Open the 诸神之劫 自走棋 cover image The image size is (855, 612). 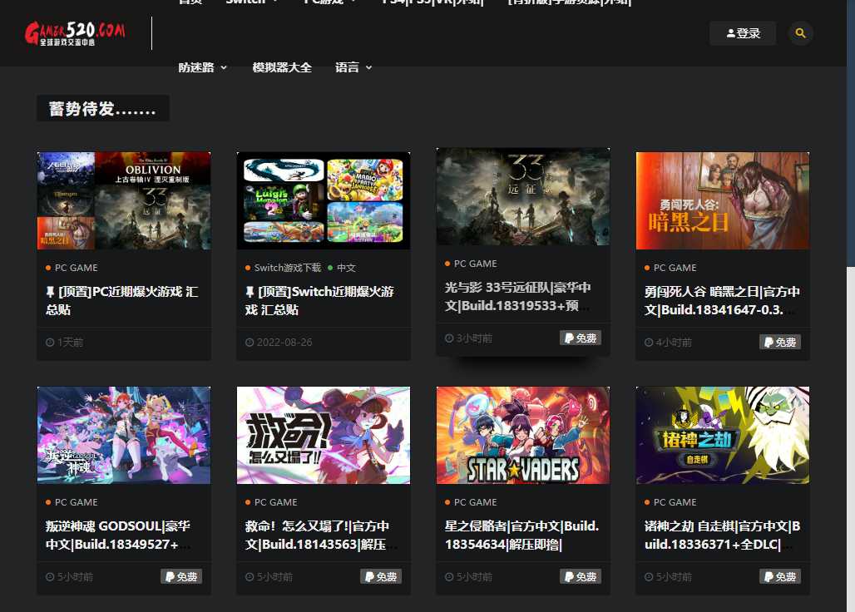(723, 436)
